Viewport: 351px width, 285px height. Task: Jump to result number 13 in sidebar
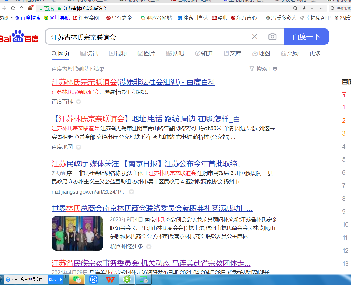[345, 264]
